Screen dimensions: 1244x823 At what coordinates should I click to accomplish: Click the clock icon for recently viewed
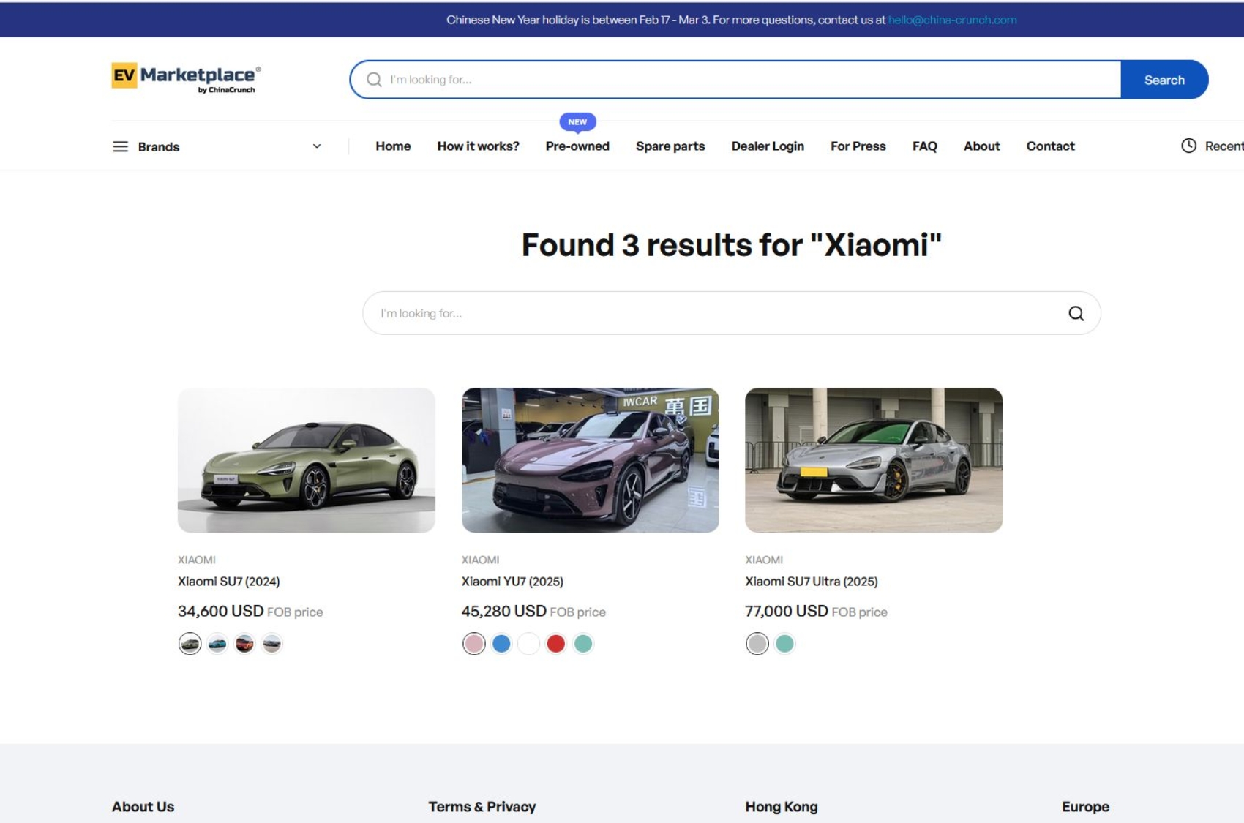[1188, 146]
